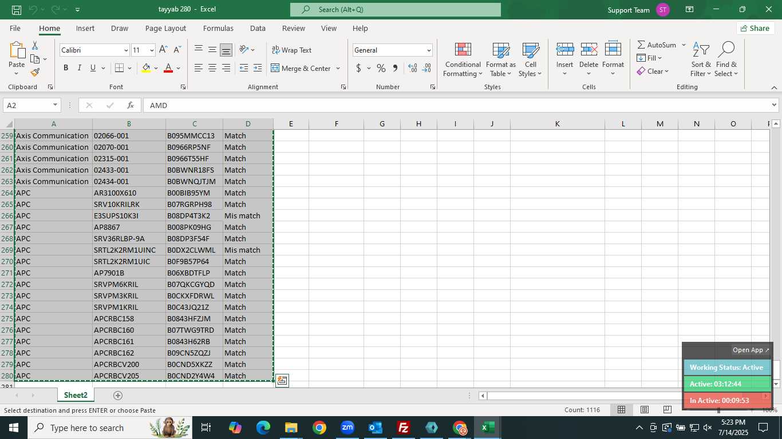Add a new sheet with plus button
Image resolution: width=782 pixels, height=439 pixels.
pos(118,396)
